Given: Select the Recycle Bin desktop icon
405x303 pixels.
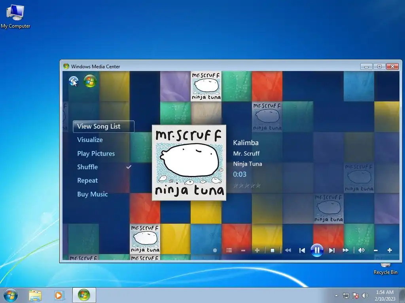Looking at the screenshot, I should point(385,269).
